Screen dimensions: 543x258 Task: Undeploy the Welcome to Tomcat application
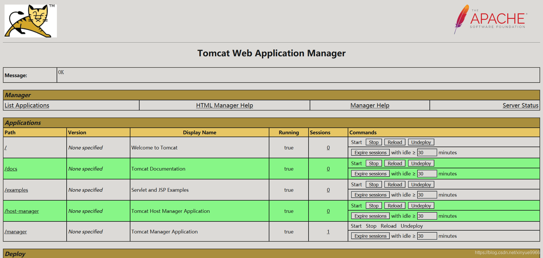[421, 142]
